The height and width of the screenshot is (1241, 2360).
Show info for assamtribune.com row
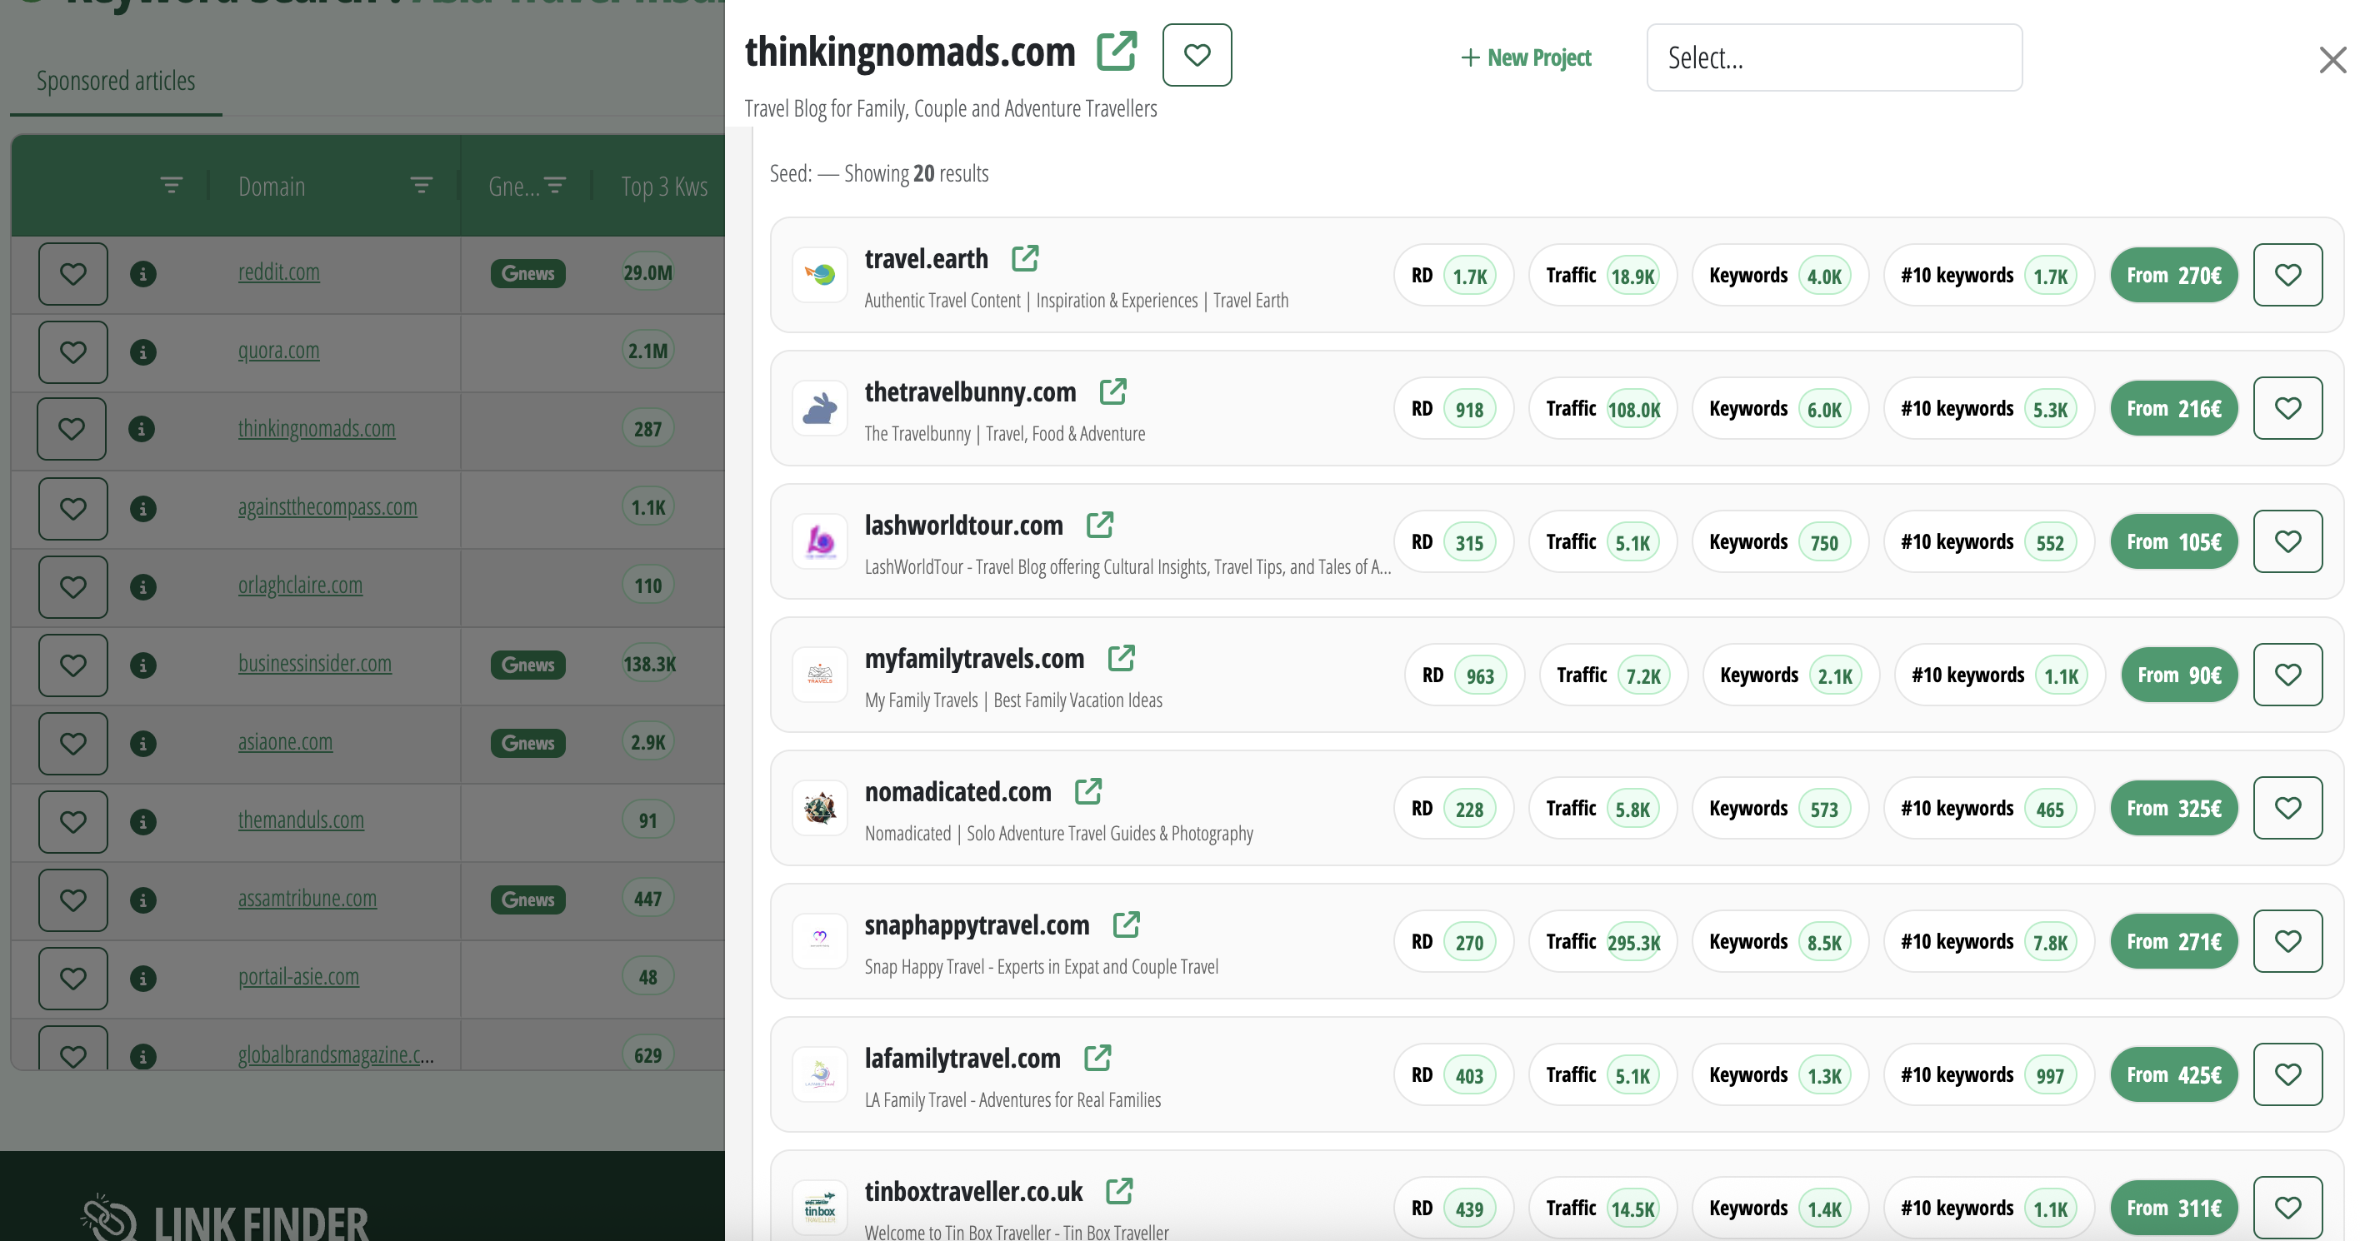[143, 900]
